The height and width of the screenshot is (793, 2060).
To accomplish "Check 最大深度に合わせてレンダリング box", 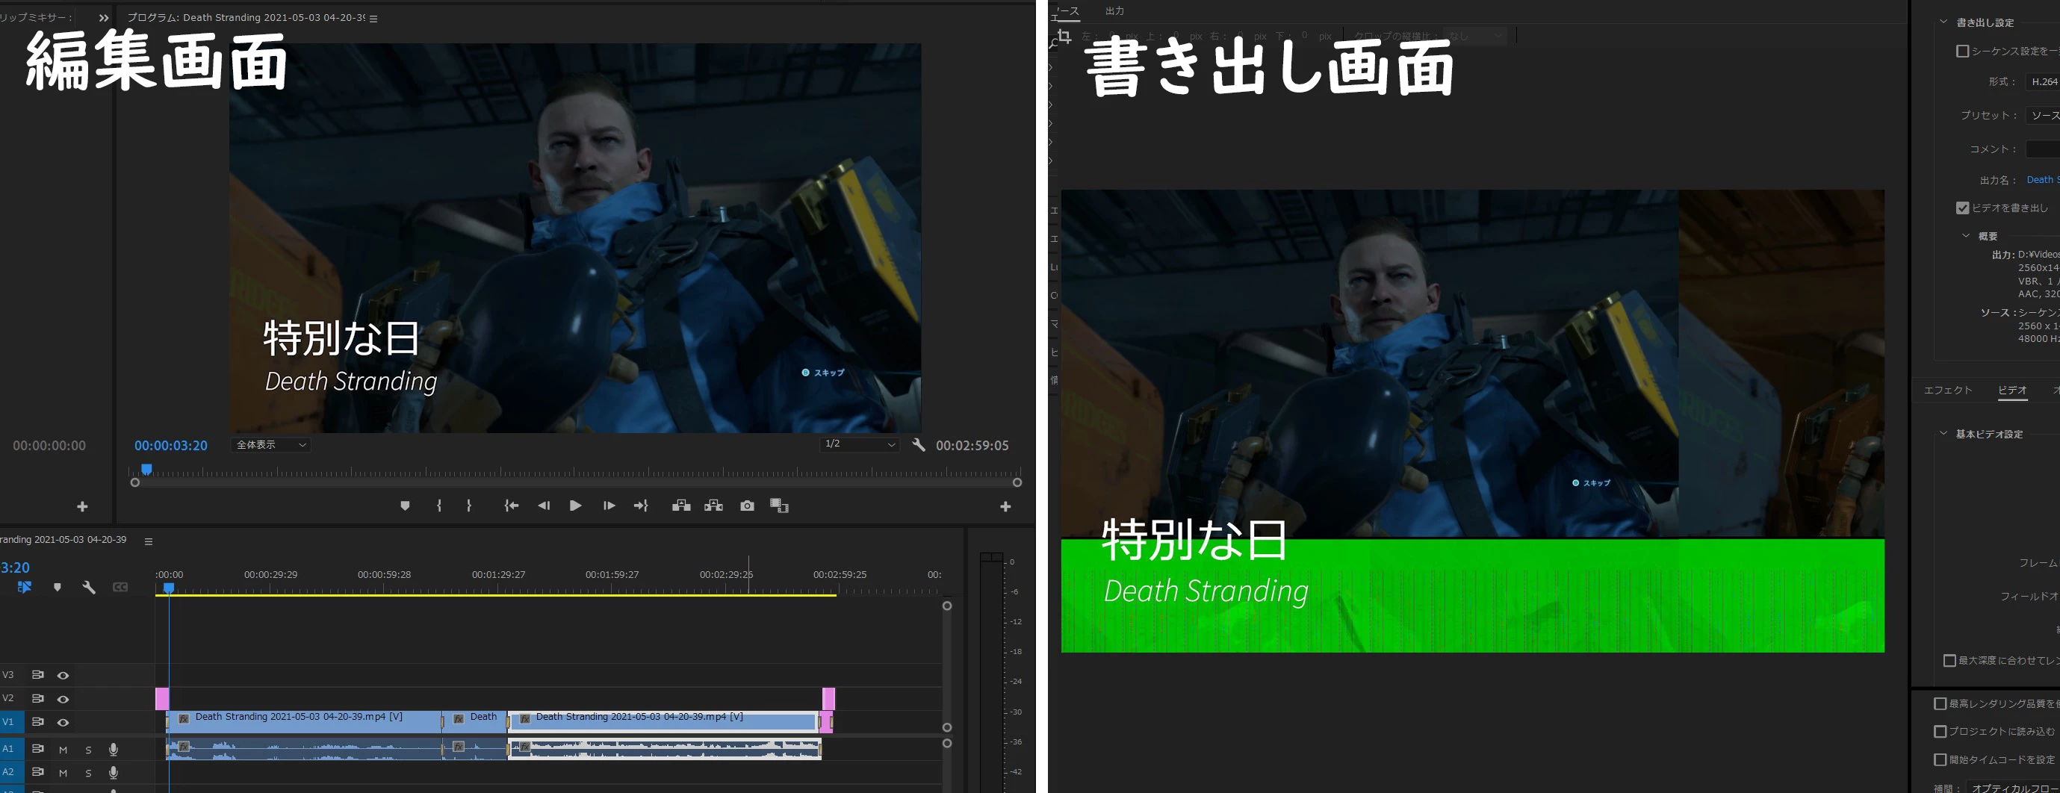I will pyautogui.click(x=1949, y=660).
